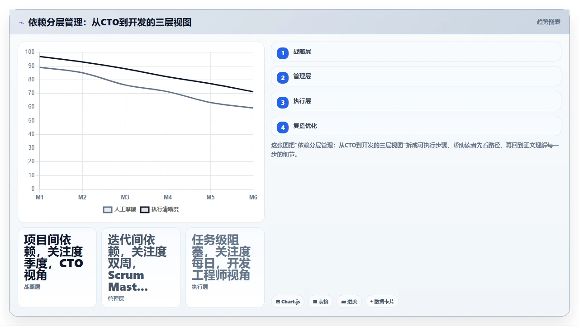Select step 4 复盘优化
The image size is (579, 326).
pos(416,126)
